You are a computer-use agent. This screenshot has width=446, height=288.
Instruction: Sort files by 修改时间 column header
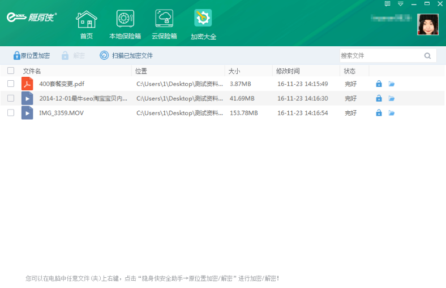(x=288, y=71)
